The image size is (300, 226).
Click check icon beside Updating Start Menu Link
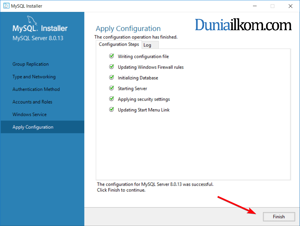click(x=112, y=109)
